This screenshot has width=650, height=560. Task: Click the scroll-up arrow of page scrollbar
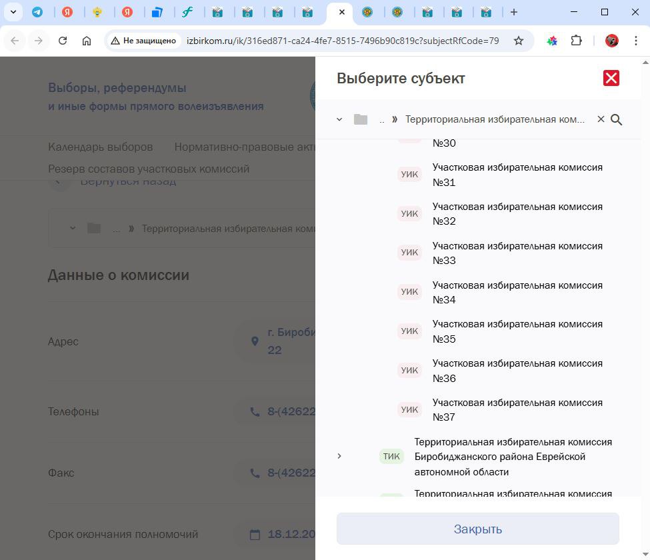[x=645, y=63]
